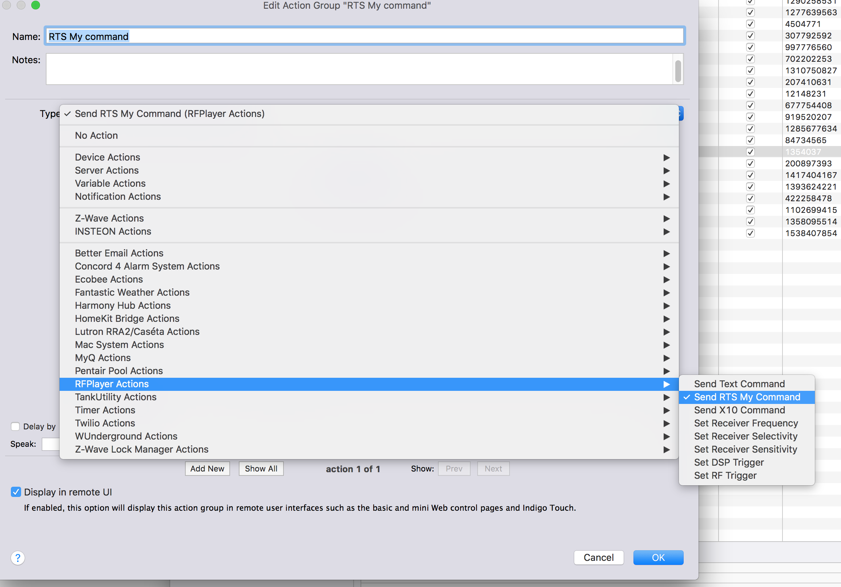This screenshot has height=587, width=841.
Task: Expand Better Email Actions submenu
Action: tap(369, 253)
